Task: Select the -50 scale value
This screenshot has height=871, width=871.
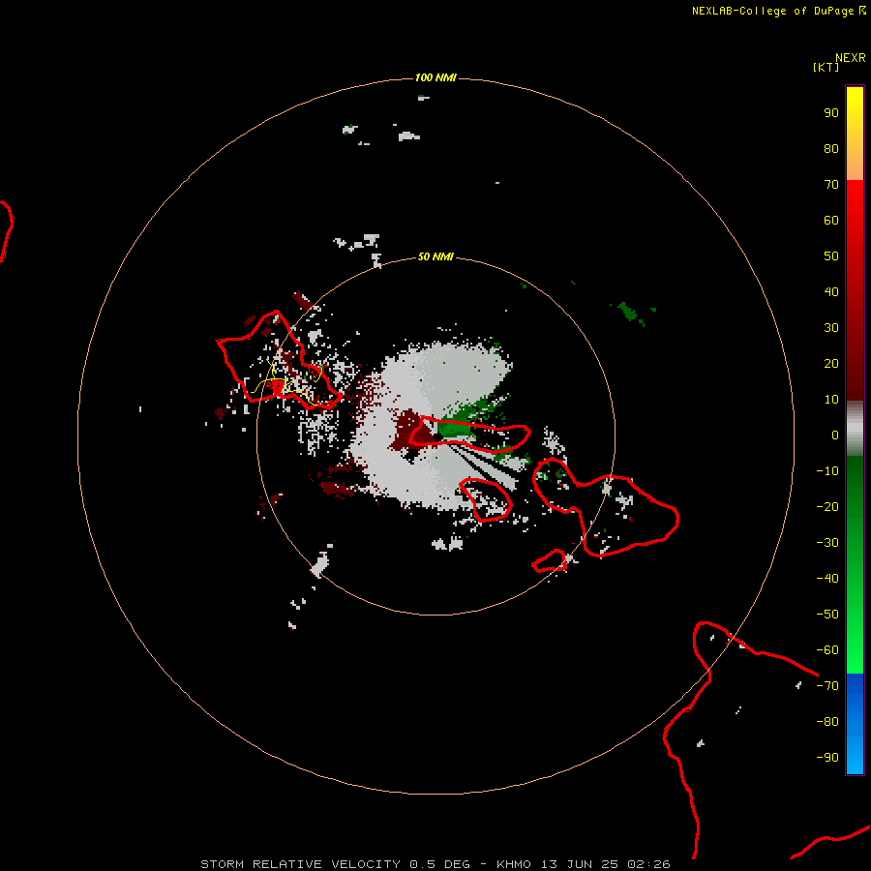Action: pos(827,615)
